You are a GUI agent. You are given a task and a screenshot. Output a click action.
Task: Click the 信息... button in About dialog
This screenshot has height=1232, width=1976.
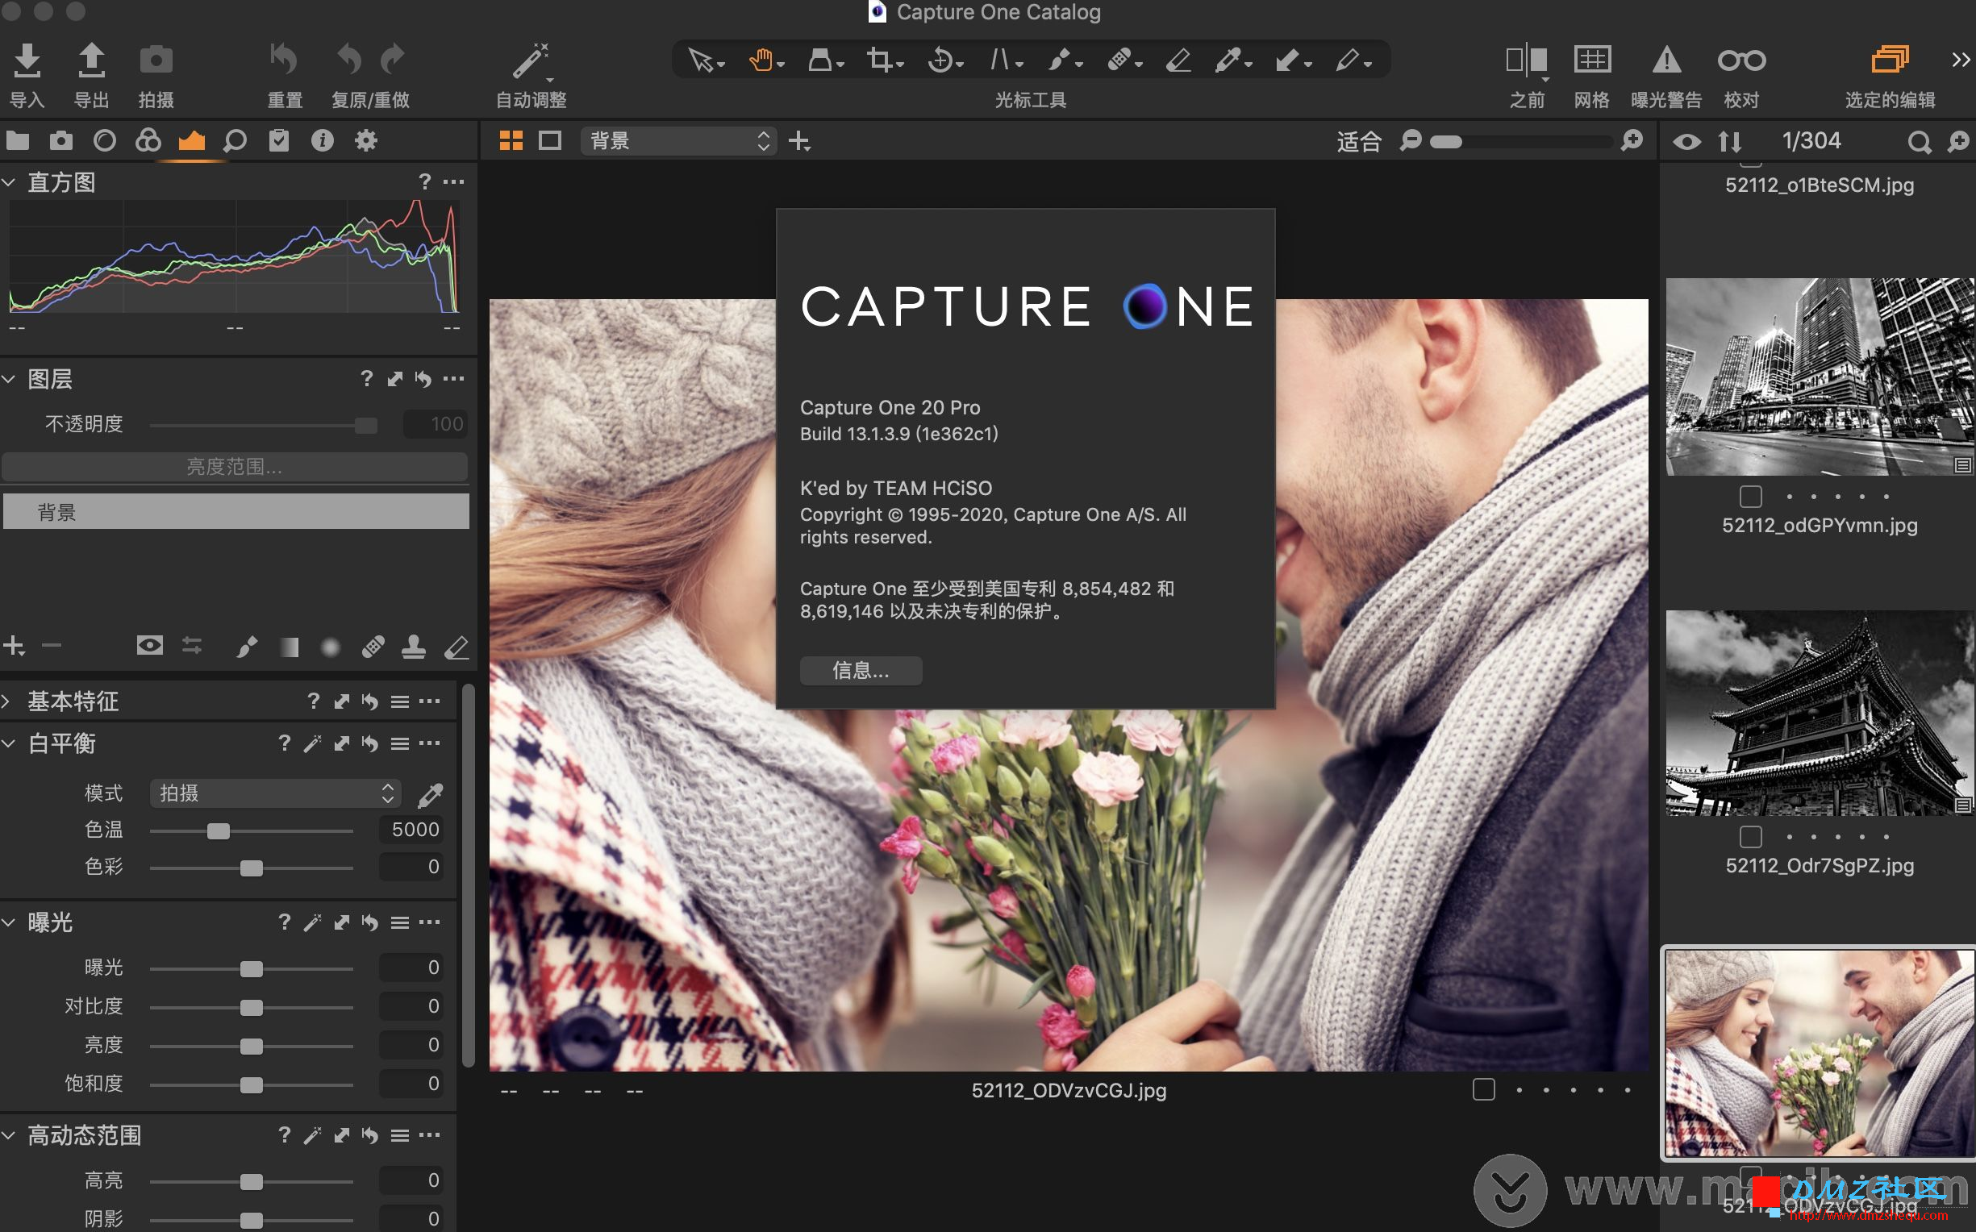(x=861, y=670)
